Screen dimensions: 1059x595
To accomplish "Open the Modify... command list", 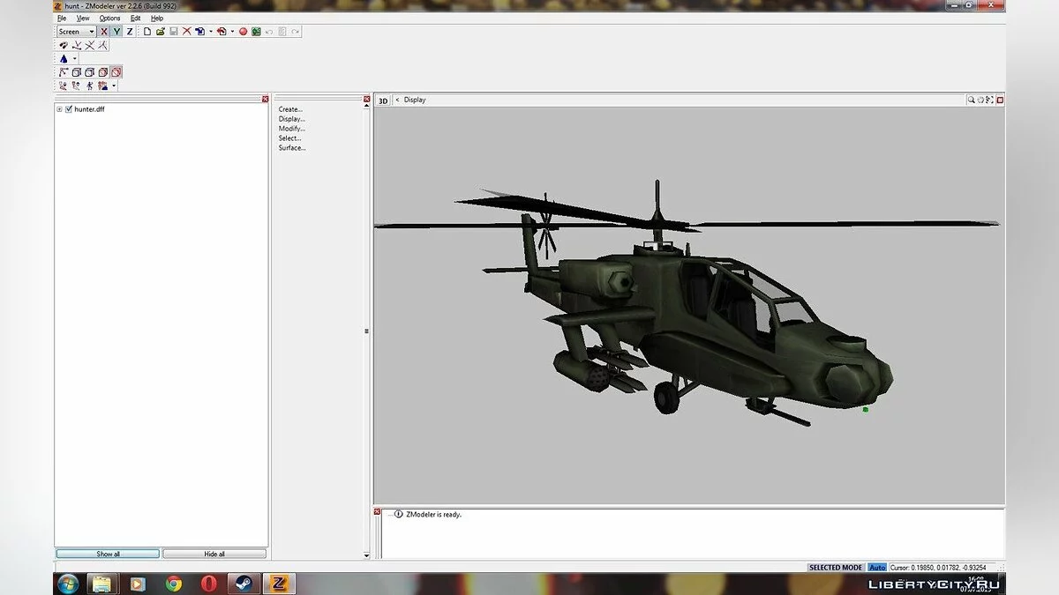I will [291, 129].
